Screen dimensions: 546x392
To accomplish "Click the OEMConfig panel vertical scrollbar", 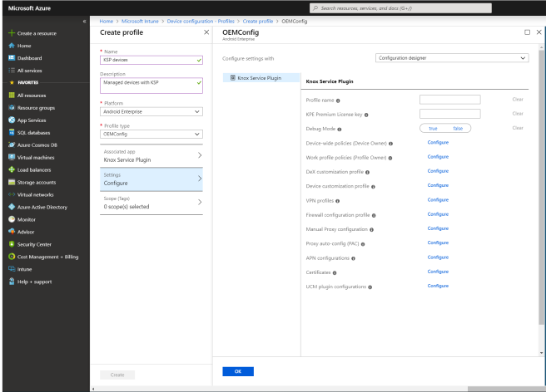I will [x=541, y=188].
